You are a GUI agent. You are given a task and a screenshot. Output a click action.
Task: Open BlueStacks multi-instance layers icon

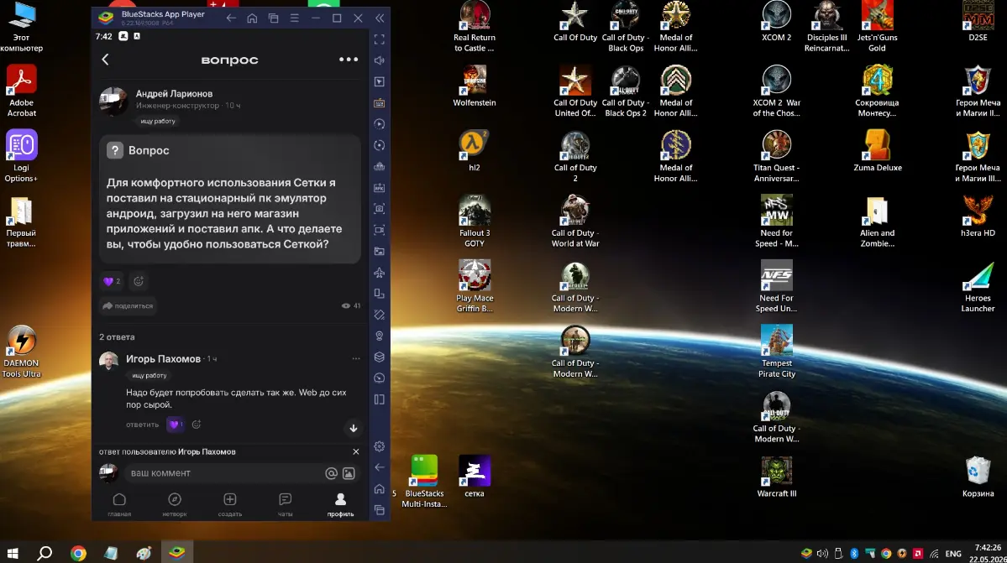380,357
